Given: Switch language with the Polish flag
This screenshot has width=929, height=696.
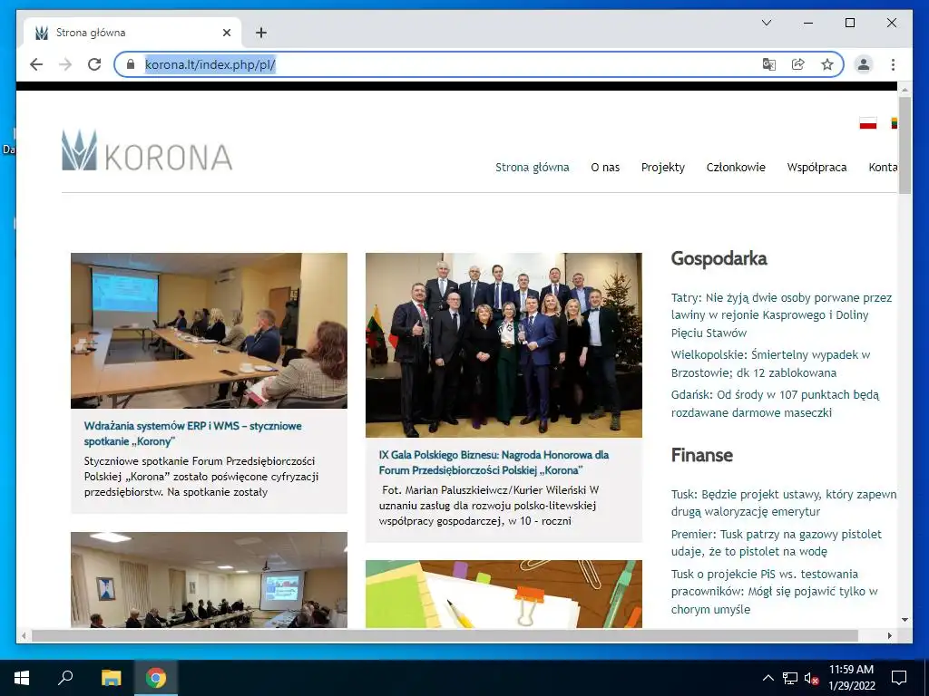Looking at the screenshot, I should click(x=868, y=123).
